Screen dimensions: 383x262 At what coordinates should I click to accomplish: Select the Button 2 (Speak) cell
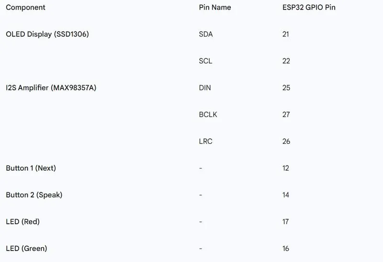34,195
